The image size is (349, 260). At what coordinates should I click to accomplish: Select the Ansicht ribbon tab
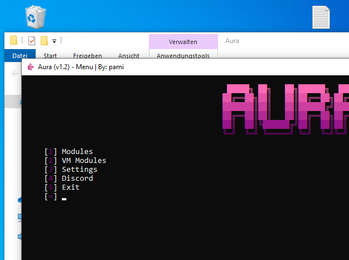(129, 56)
